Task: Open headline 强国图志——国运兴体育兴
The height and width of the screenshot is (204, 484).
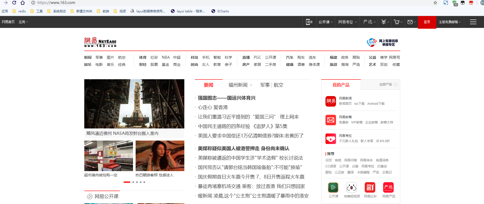Action: coord(227,98)
